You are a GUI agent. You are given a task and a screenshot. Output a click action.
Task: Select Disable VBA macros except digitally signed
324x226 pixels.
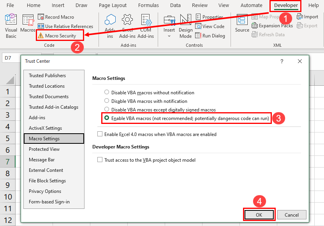tap(107, 109)
